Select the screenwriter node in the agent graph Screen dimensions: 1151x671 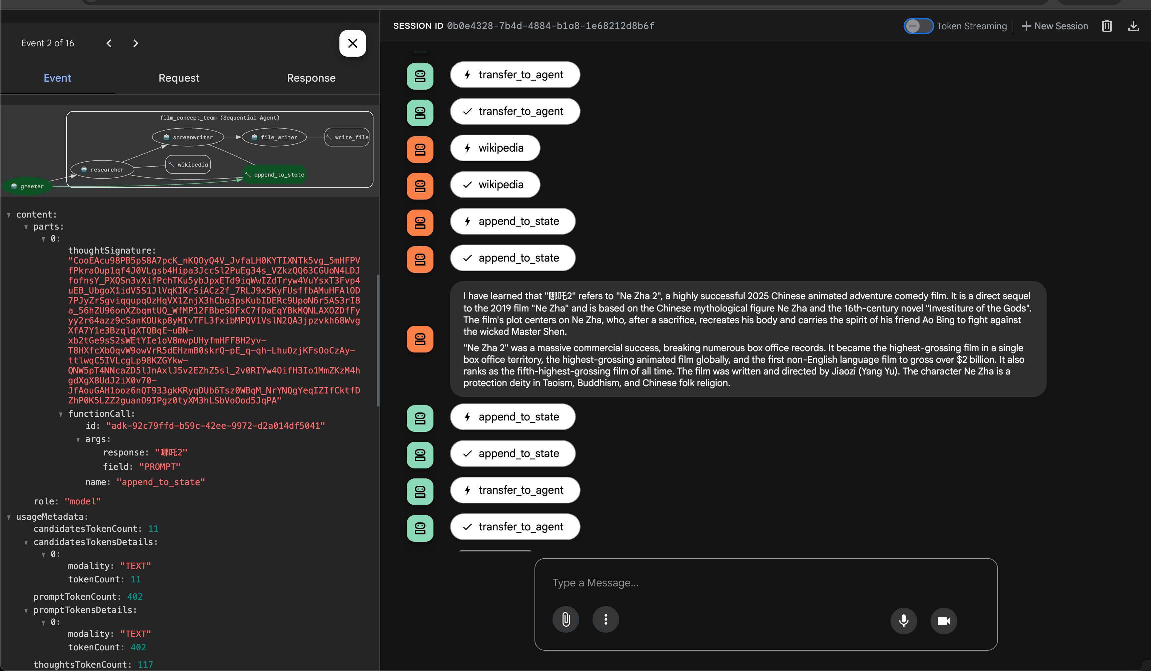[x=188, y=137]
